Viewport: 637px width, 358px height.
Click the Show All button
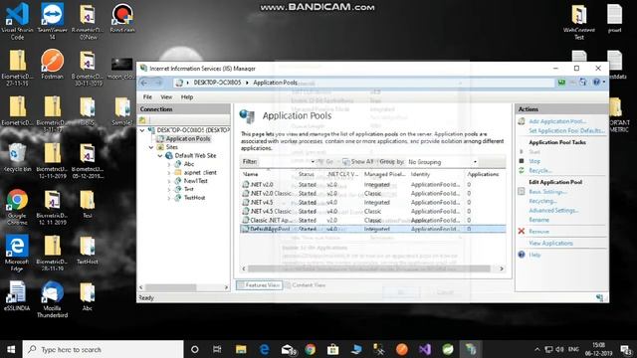pyautogui.click(x=358, y=161)
